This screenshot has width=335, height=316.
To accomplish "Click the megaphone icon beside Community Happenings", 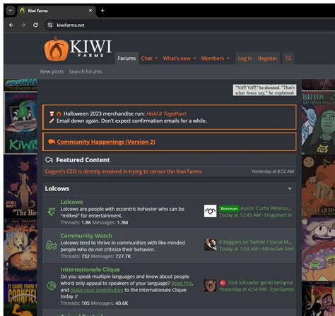I will tap(52, 142).
